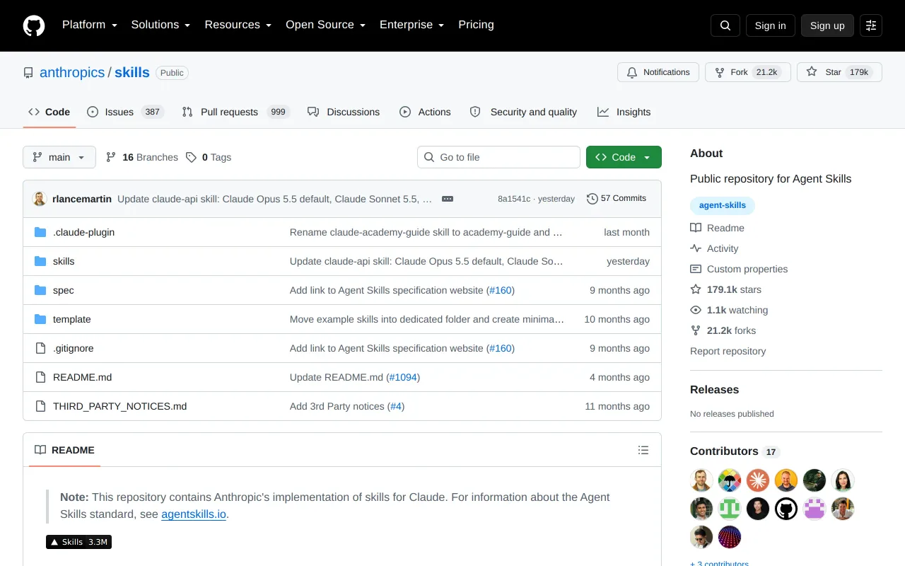Open the Insights tab

[x=624, y=112]
